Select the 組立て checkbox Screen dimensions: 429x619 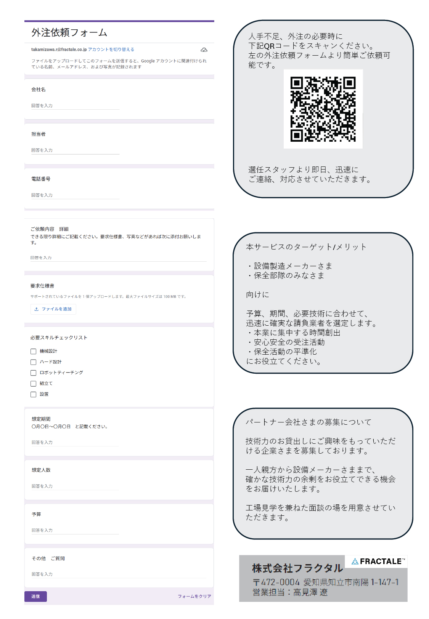pyautogui.click(x=34, y=384)
